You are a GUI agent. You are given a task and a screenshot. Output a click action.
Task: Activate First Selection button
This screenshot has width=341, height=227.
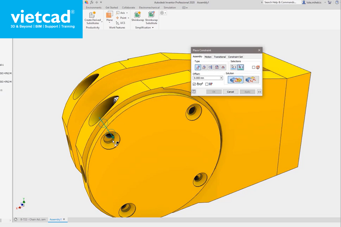pos(233,67)
